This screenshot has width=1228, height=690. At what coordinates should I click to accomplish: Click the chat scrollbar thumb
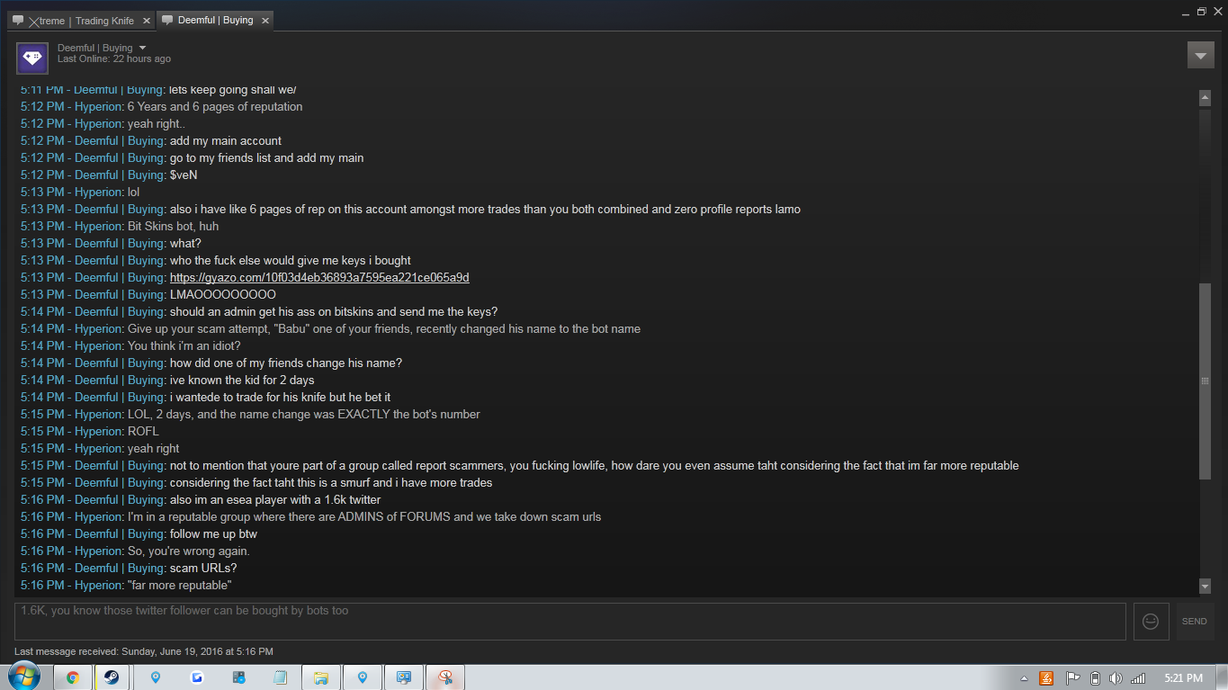click(1206, 381)
